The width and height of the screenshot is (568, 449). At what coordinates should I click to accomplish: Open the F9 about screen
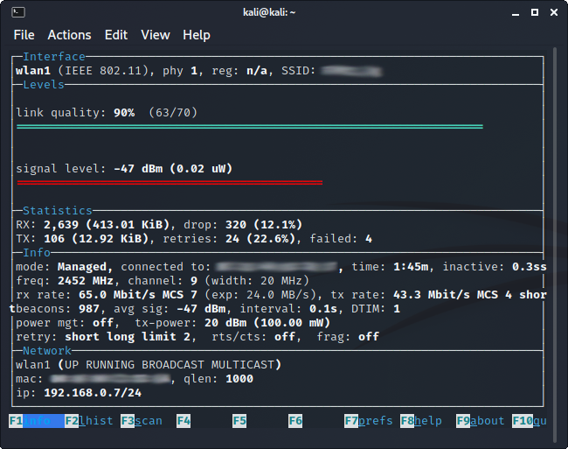(481, 421)
